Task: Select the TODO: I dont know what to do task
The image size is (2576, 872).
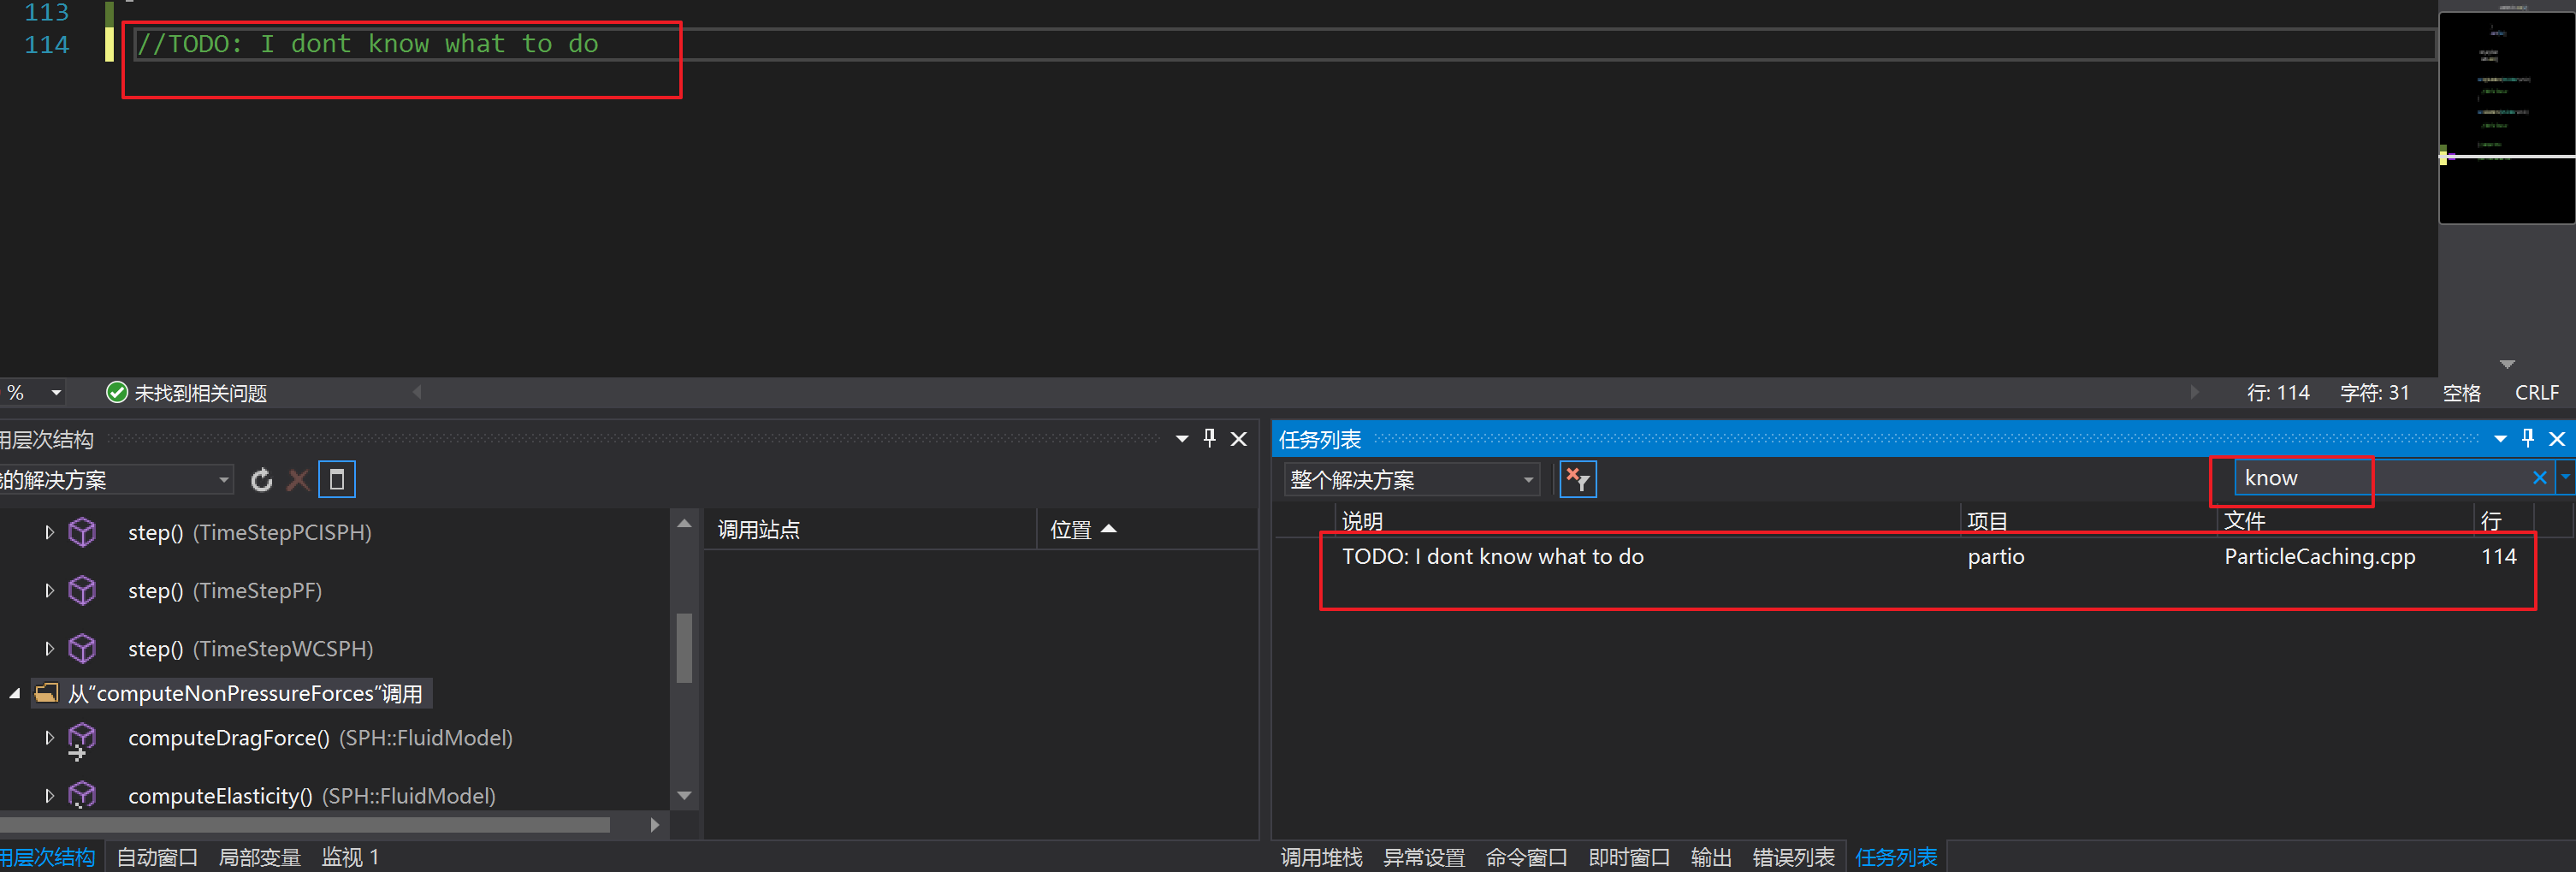Action: coord(1492,556)
